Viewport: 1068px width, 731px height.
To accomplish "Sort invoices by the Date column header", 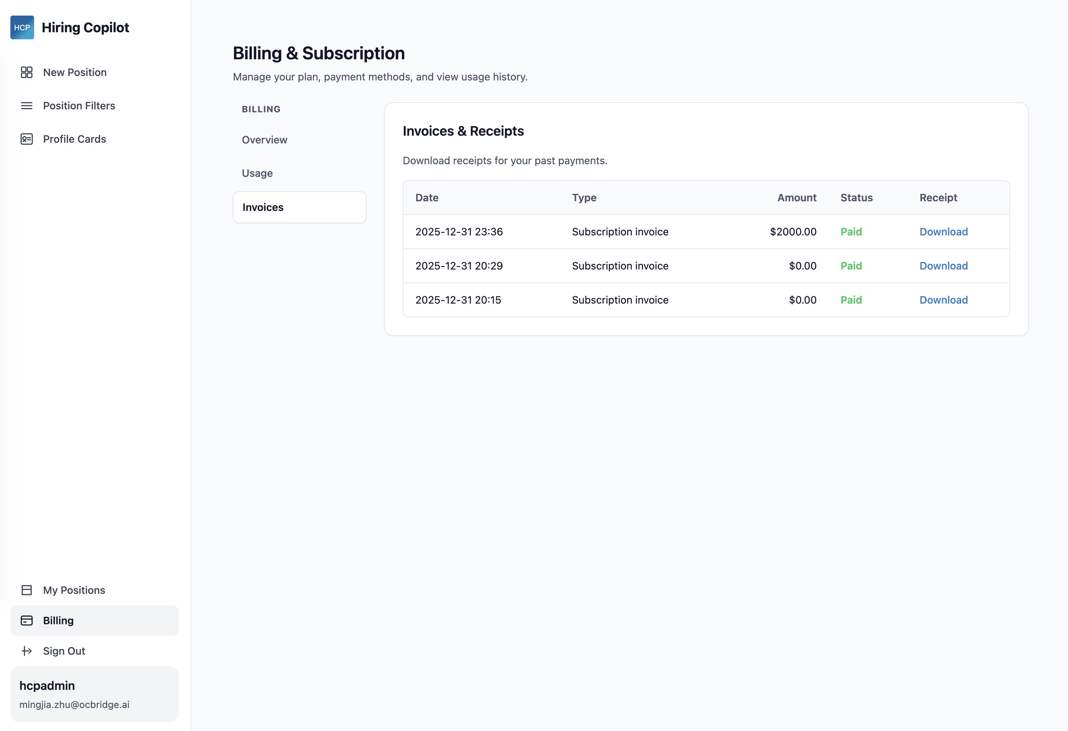I will coord(426,198).
